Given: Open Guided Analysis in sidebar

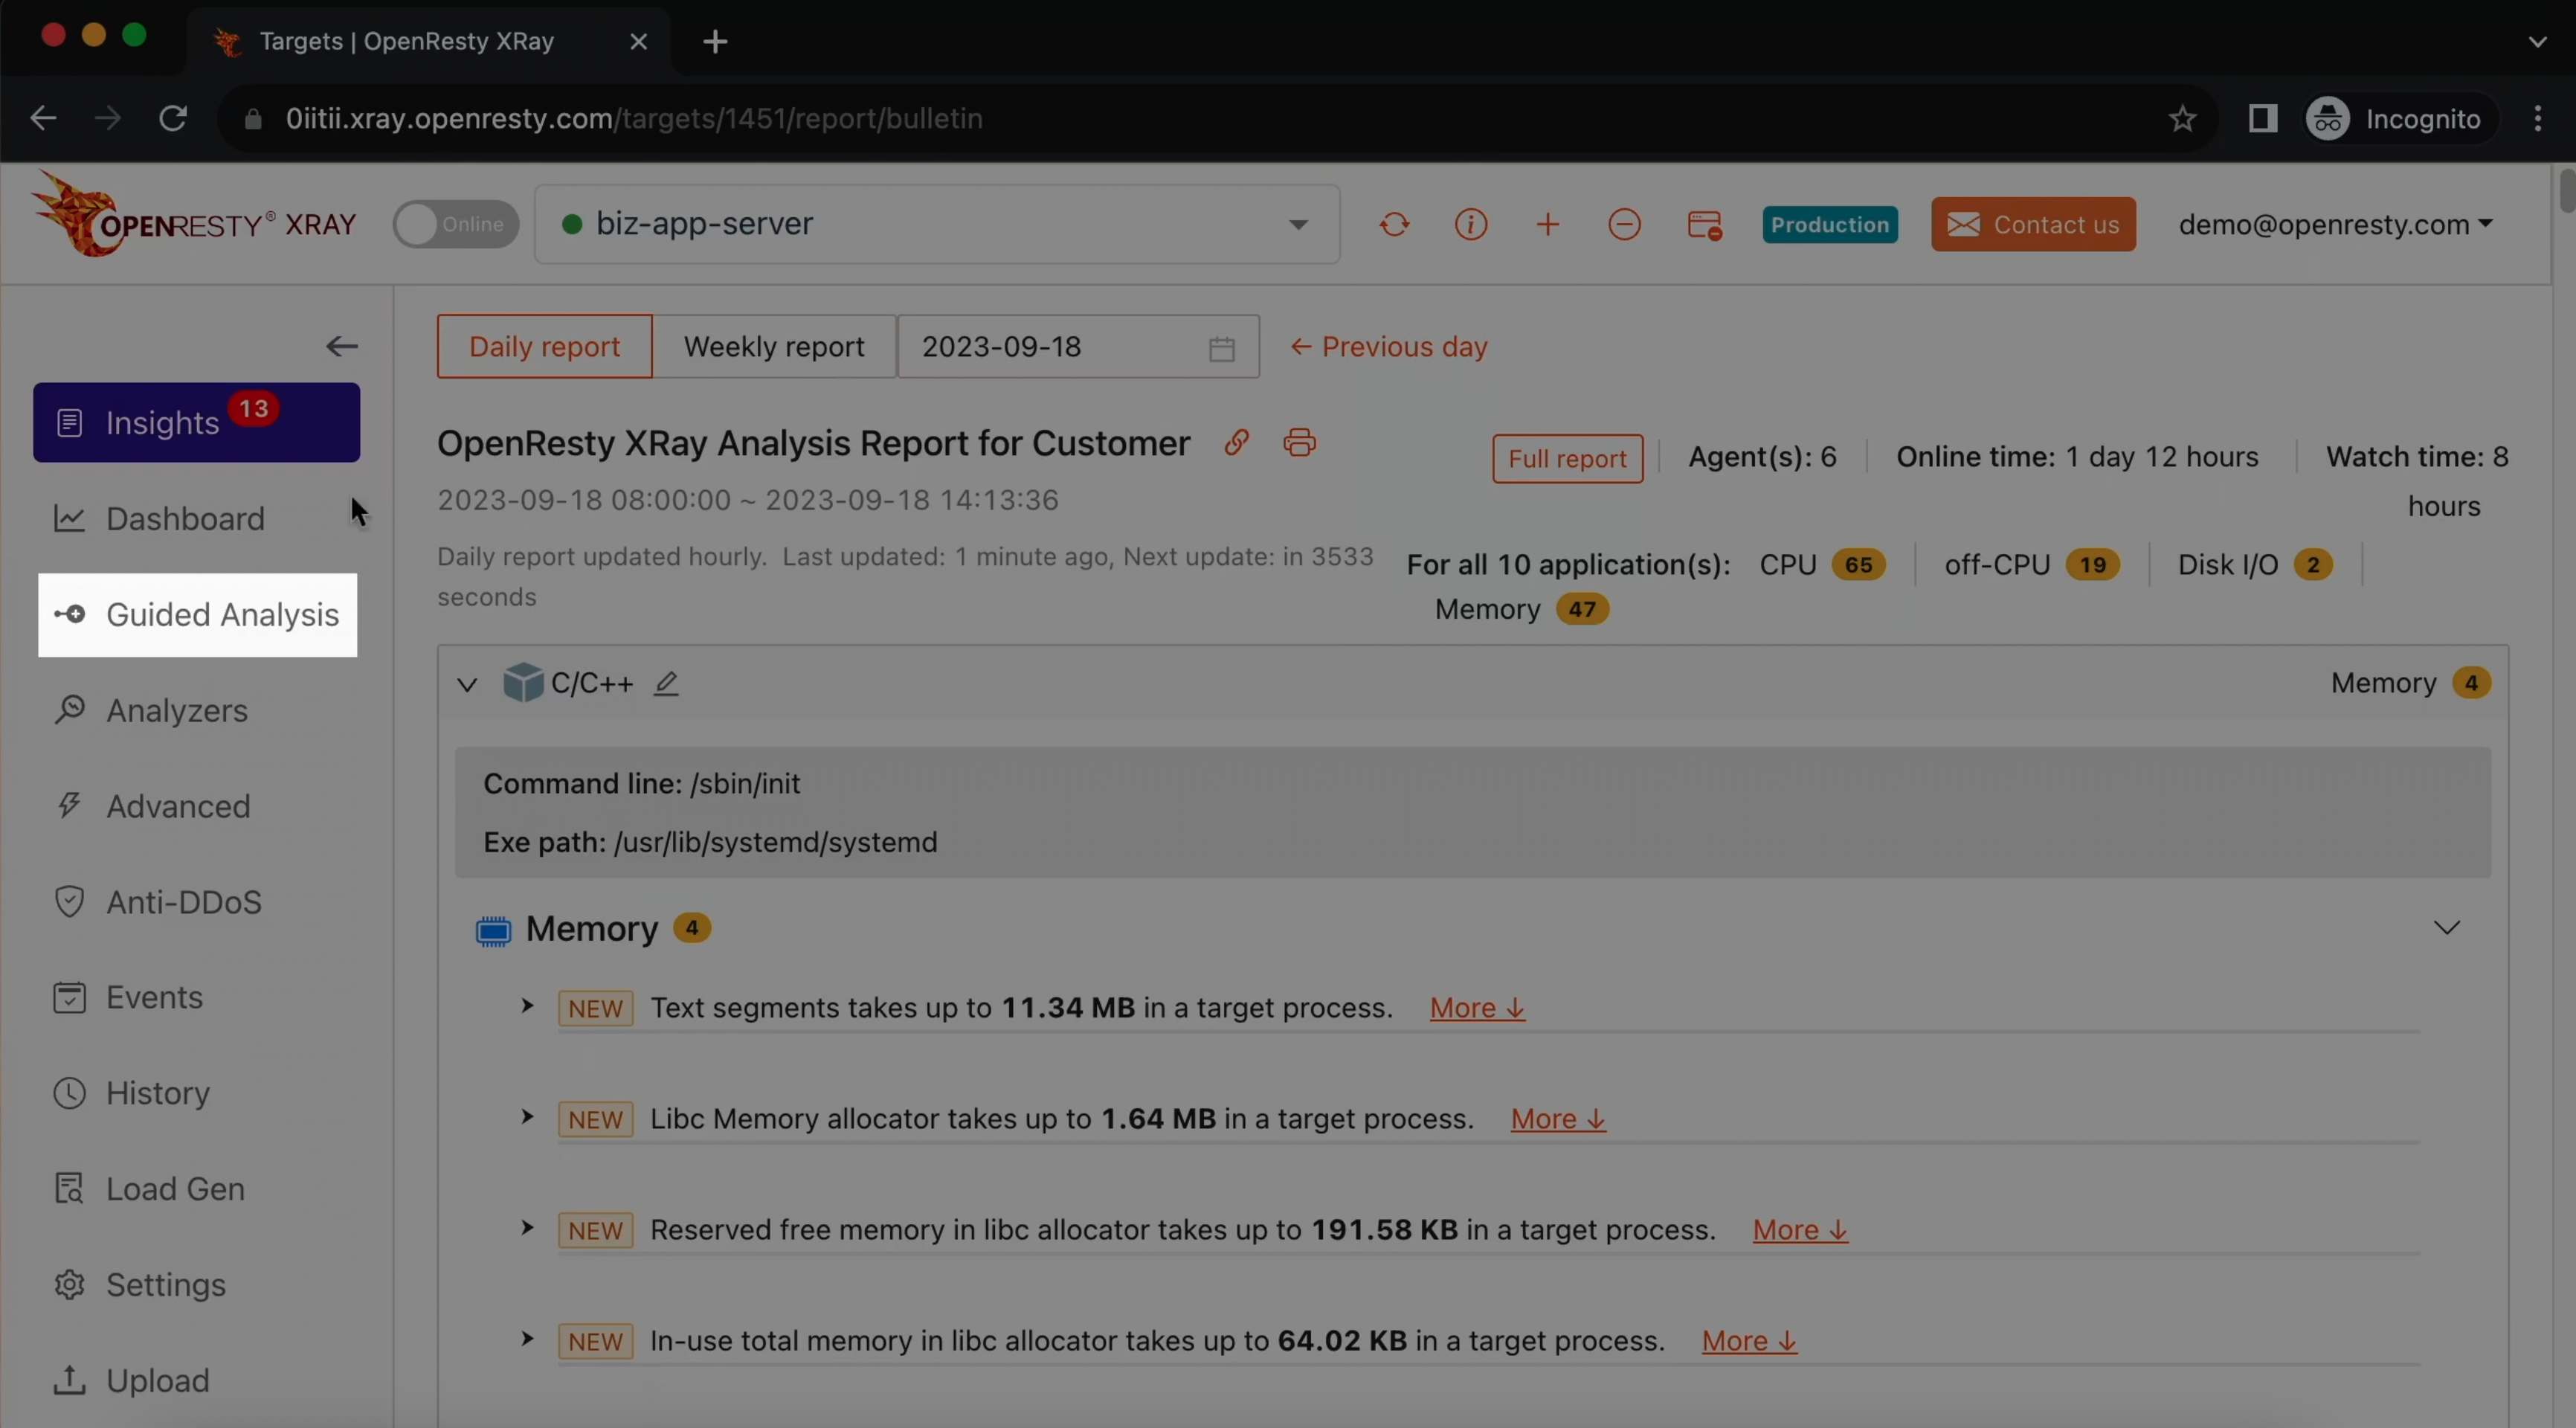Looking at the screenshot, I should (x=197, y=614).
